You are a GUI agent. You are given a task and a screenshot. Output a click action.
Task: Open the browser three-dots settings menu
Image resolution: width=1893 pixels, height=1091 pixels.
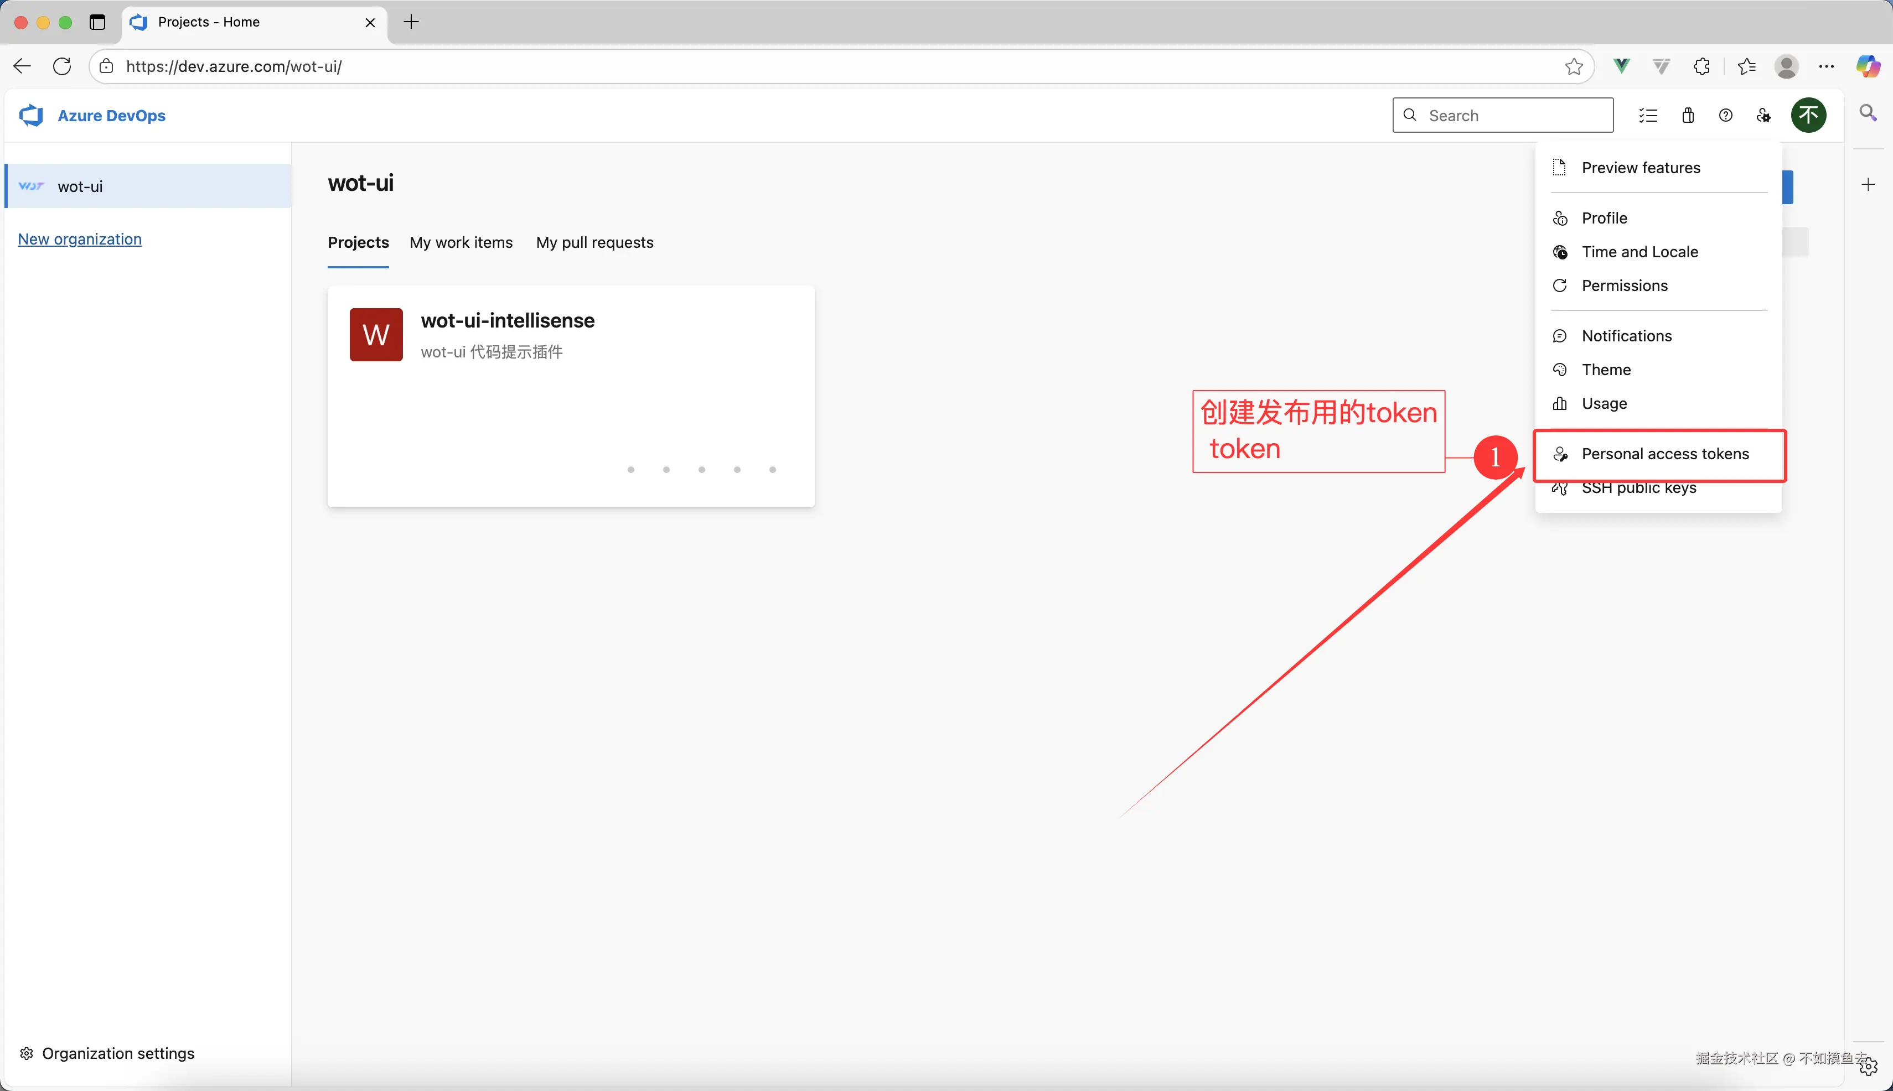(1826, 67)
